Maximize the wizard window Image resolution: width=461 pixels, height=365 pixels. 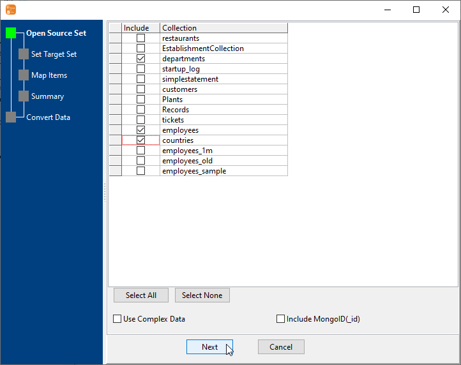(x=416, y=10)
